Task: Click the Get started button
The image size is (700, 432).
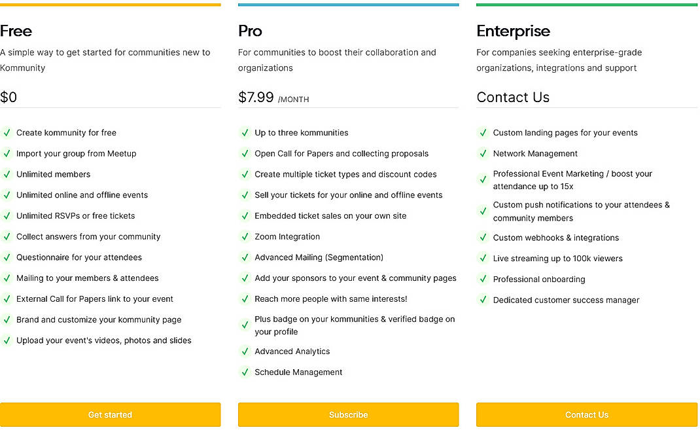Action: tap(110, 414)
